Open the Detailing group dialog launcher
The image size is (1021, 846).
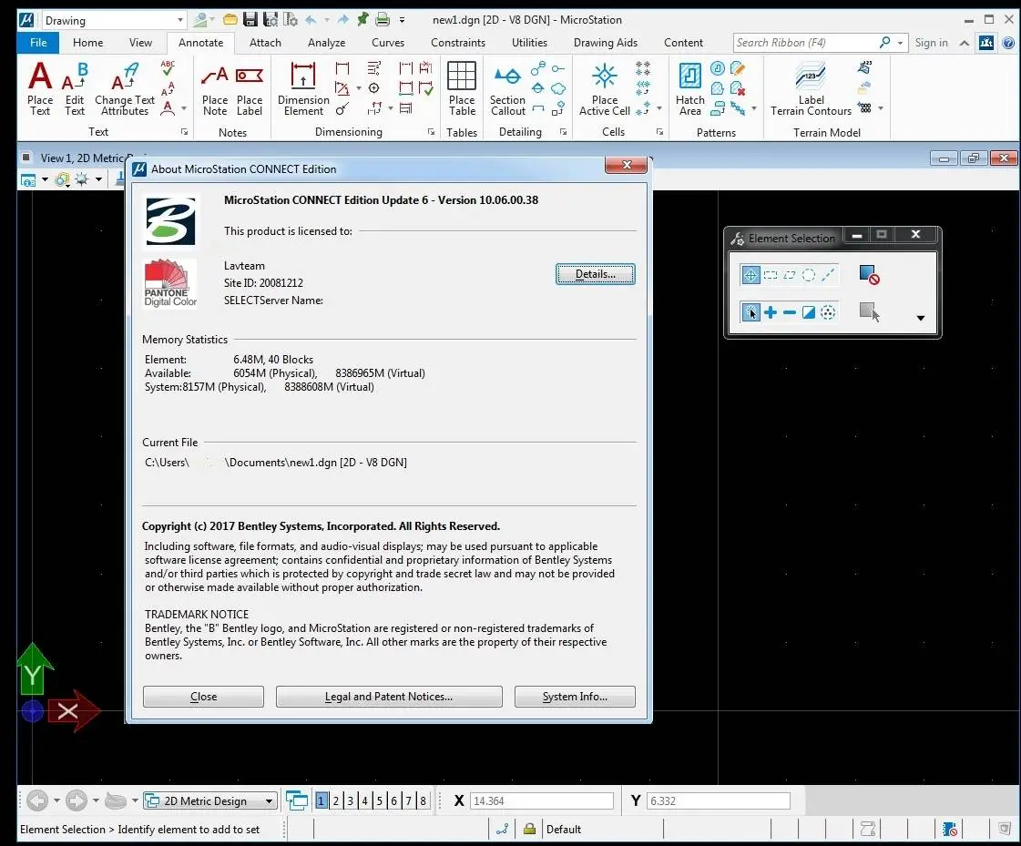coord(563,131)
